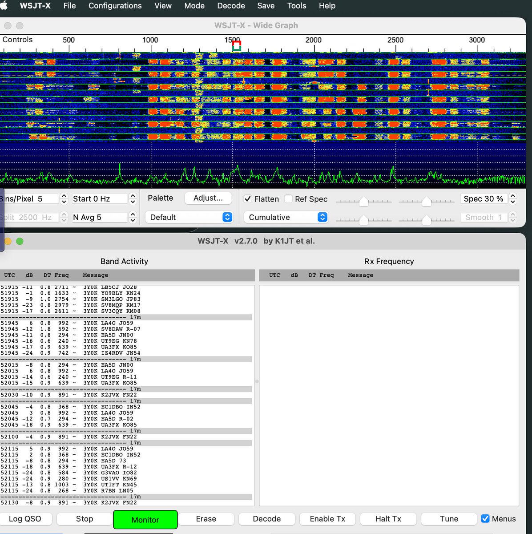
Task: Open the Apple menu
Action: coord(5,6)
